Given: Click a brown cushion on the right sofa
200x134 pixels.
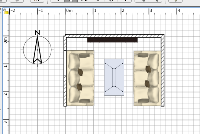Looking at the screenshot, I should (148, 69).
